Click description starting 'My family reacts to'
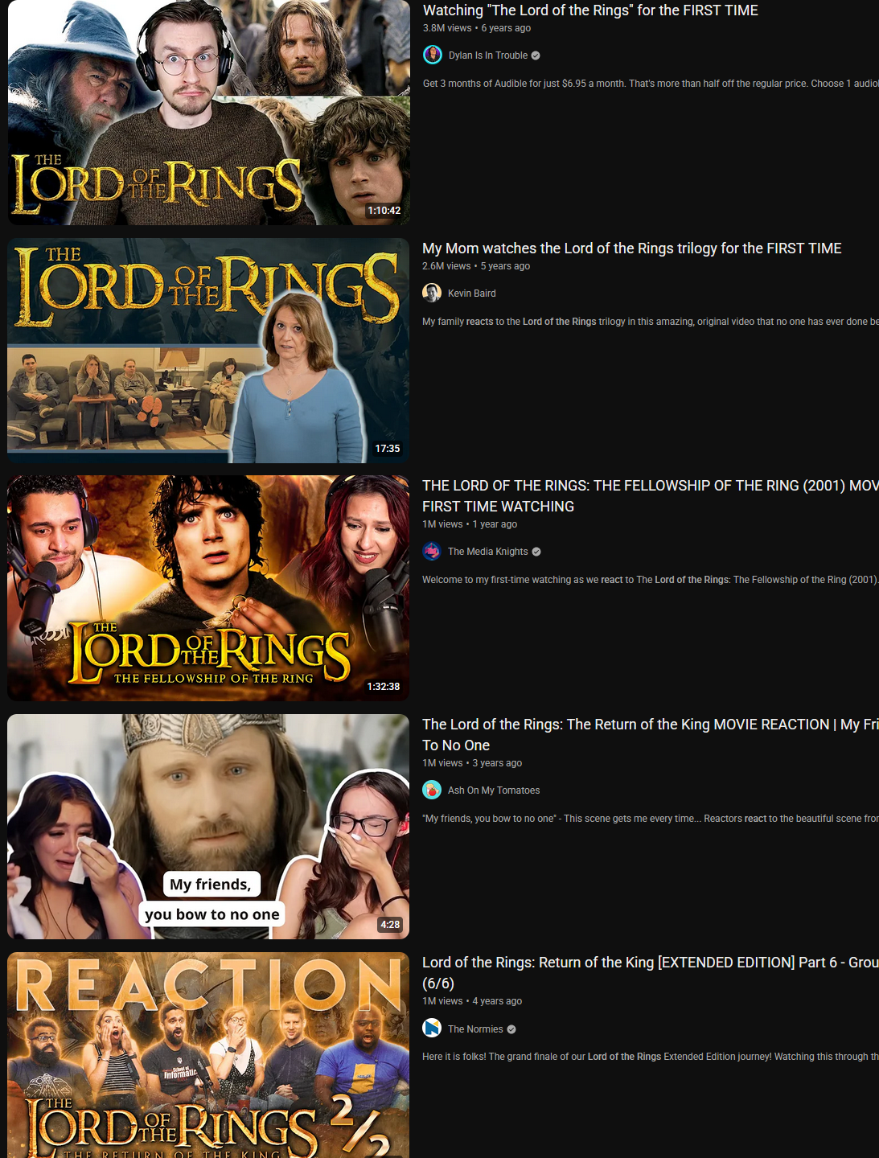 651,322
